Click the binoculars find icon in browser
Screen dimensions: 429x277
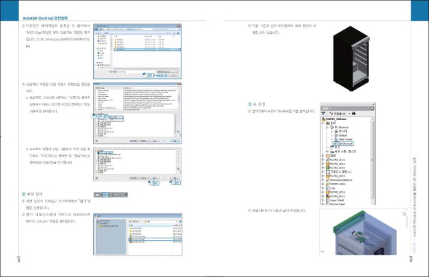(354, 113)
